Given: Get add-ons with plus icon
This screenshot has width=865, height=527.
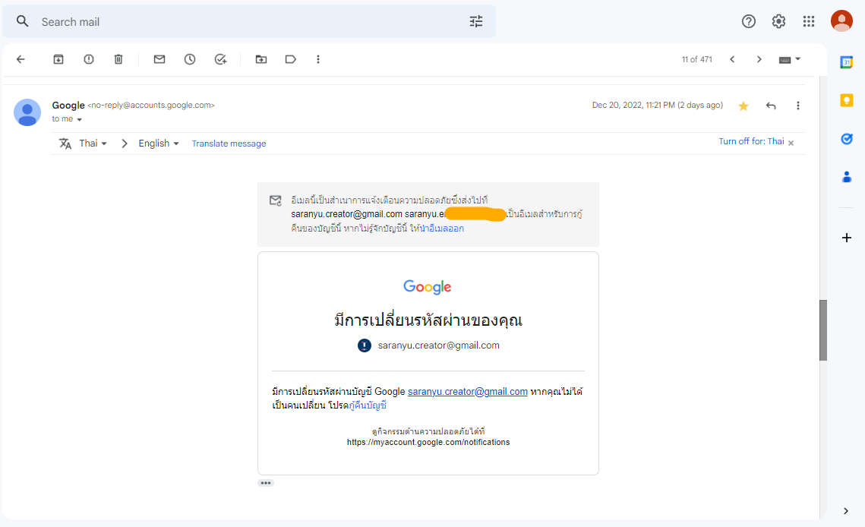Looking at the screenshot, I should click(x=847, y=238).
